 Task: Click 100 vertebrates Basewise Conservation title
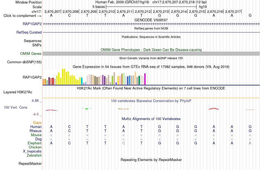(151, 101)
